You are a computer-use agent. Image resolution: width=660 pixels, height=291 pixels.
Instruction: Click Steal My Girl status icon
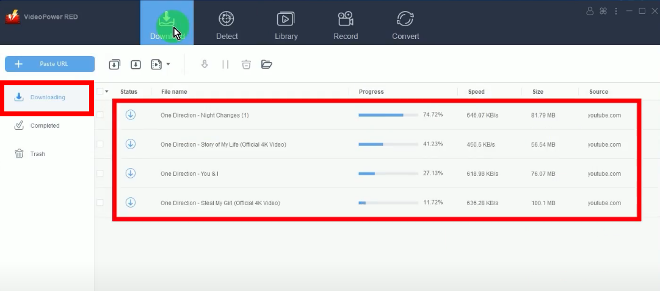click(x=131, y=202)
